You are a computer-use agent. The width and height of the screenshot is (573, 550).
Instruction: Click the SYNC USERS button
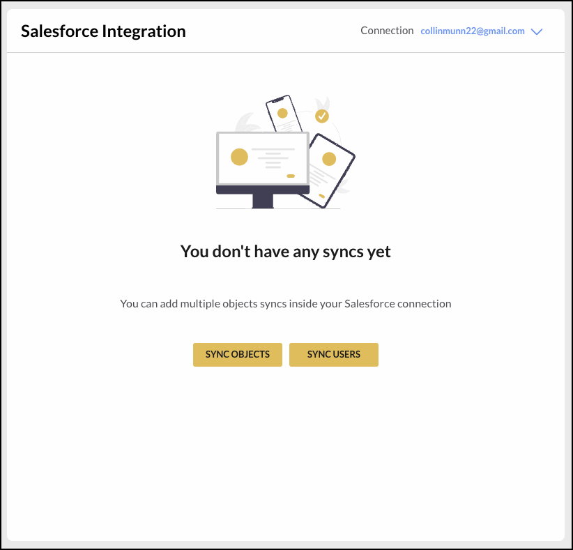pos(334,355)
